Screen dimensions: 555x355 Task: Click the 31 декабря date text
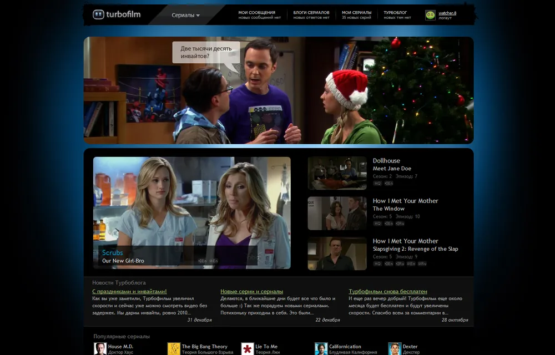[199, 319]
